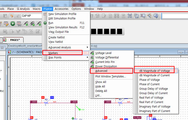The image size is (188, 120).
Task: Select Real Part of Current
Action: 151,102
